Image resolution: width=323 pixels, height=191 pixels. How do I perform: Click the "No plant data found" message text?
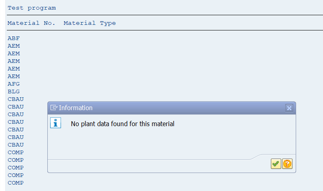(122, 124)
